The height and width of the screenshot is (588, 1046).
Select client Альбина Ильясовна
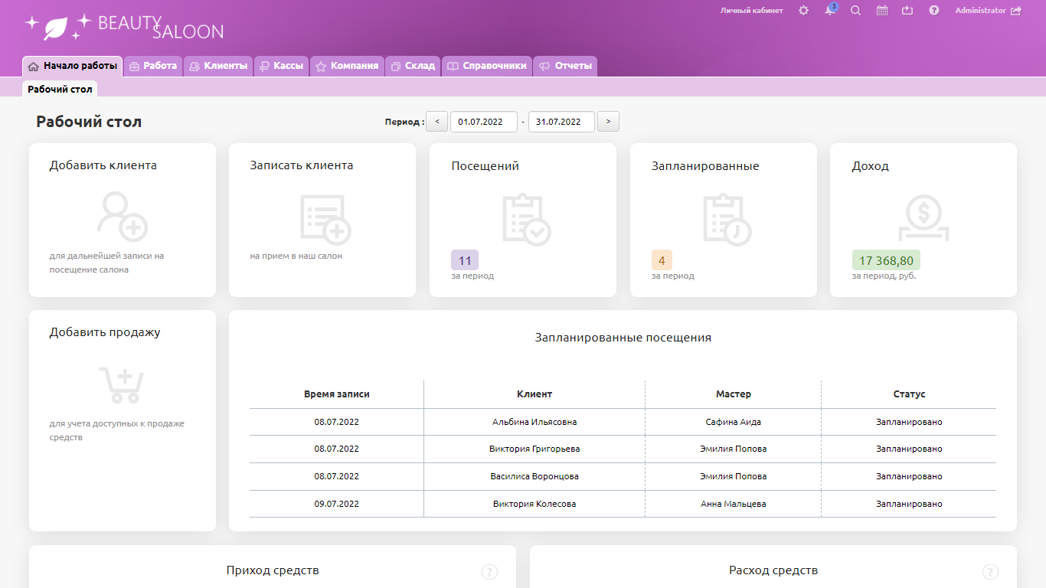[x=534, y=422]
